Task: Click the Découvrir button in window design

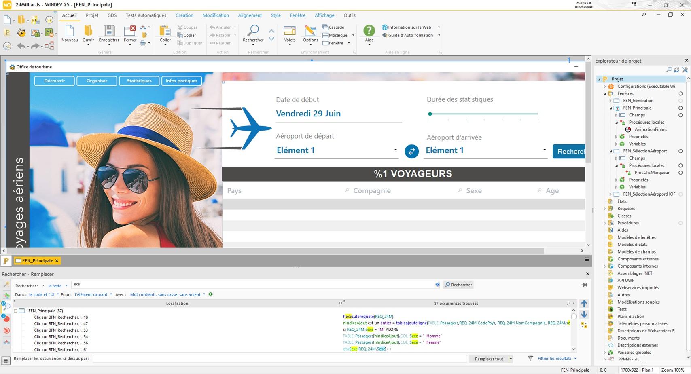Action: [55, 81]
